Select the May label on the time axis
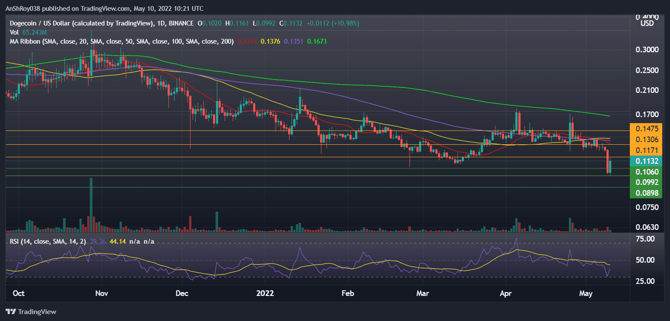 pos(586,293)
